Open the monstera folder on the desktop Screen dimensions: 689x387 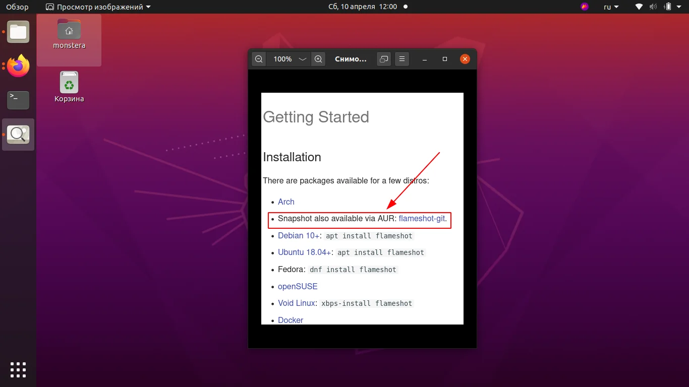[69, 32]
